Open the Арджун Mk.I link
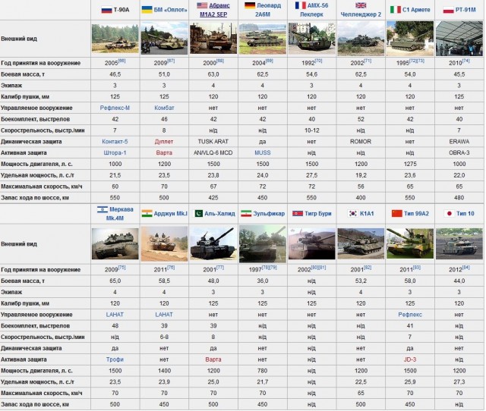Viewport: 486px width, 411px height. tap(171, 214)
